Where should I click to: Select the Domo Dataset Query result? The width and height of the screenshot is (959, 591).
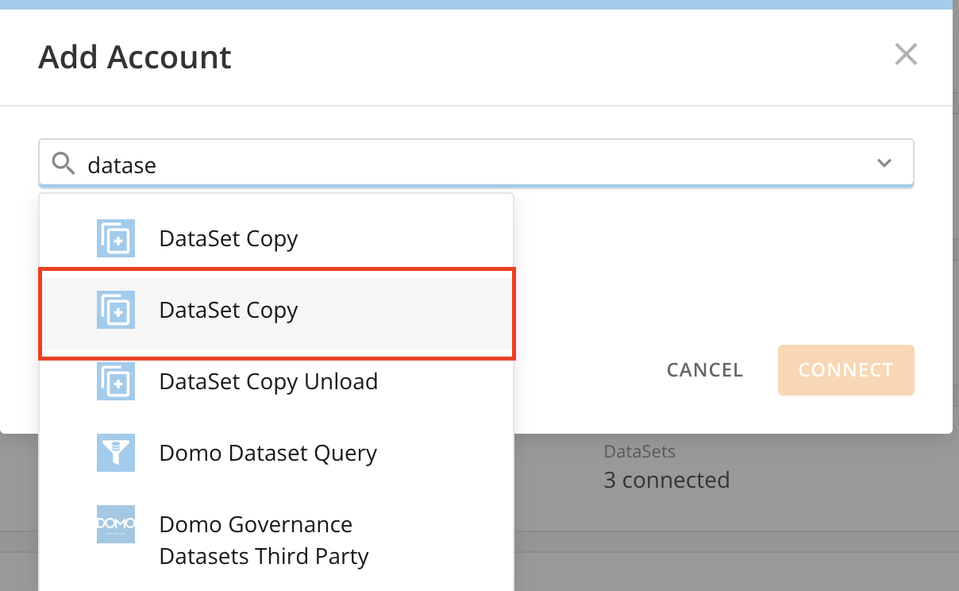(268, 453)
